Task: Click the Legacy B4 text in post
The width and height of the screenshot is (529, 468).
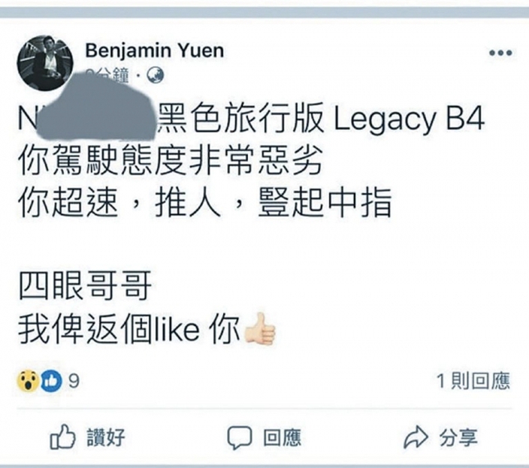Action: pos(409,120)
